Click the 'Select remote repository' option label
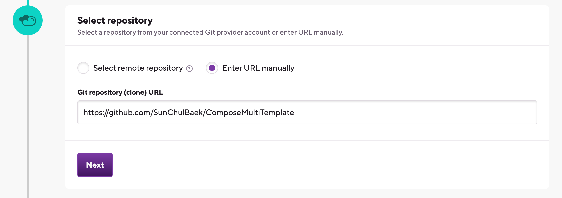The image size is (562, 198). [138, 68]
